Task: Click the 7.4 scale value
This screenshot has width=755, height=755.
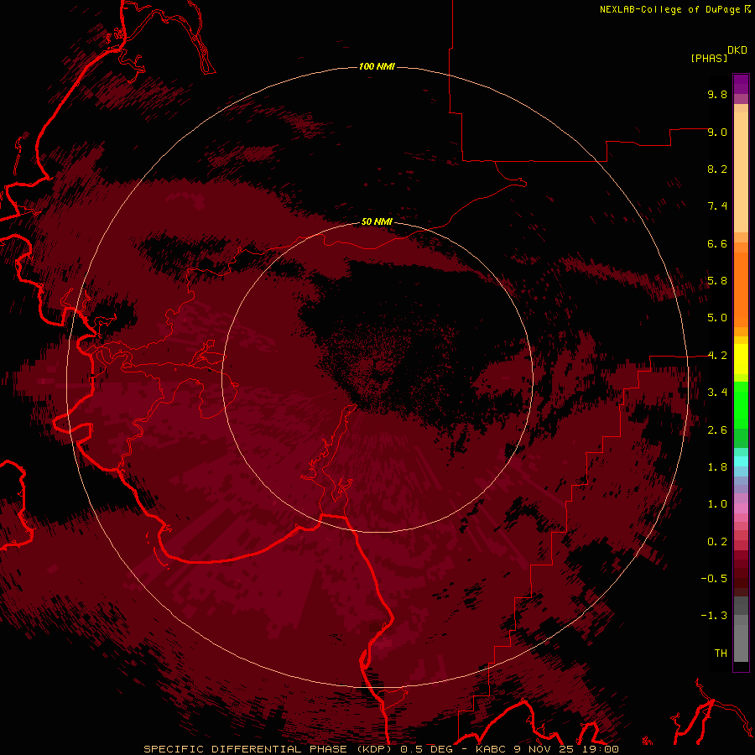Action: 717,206
